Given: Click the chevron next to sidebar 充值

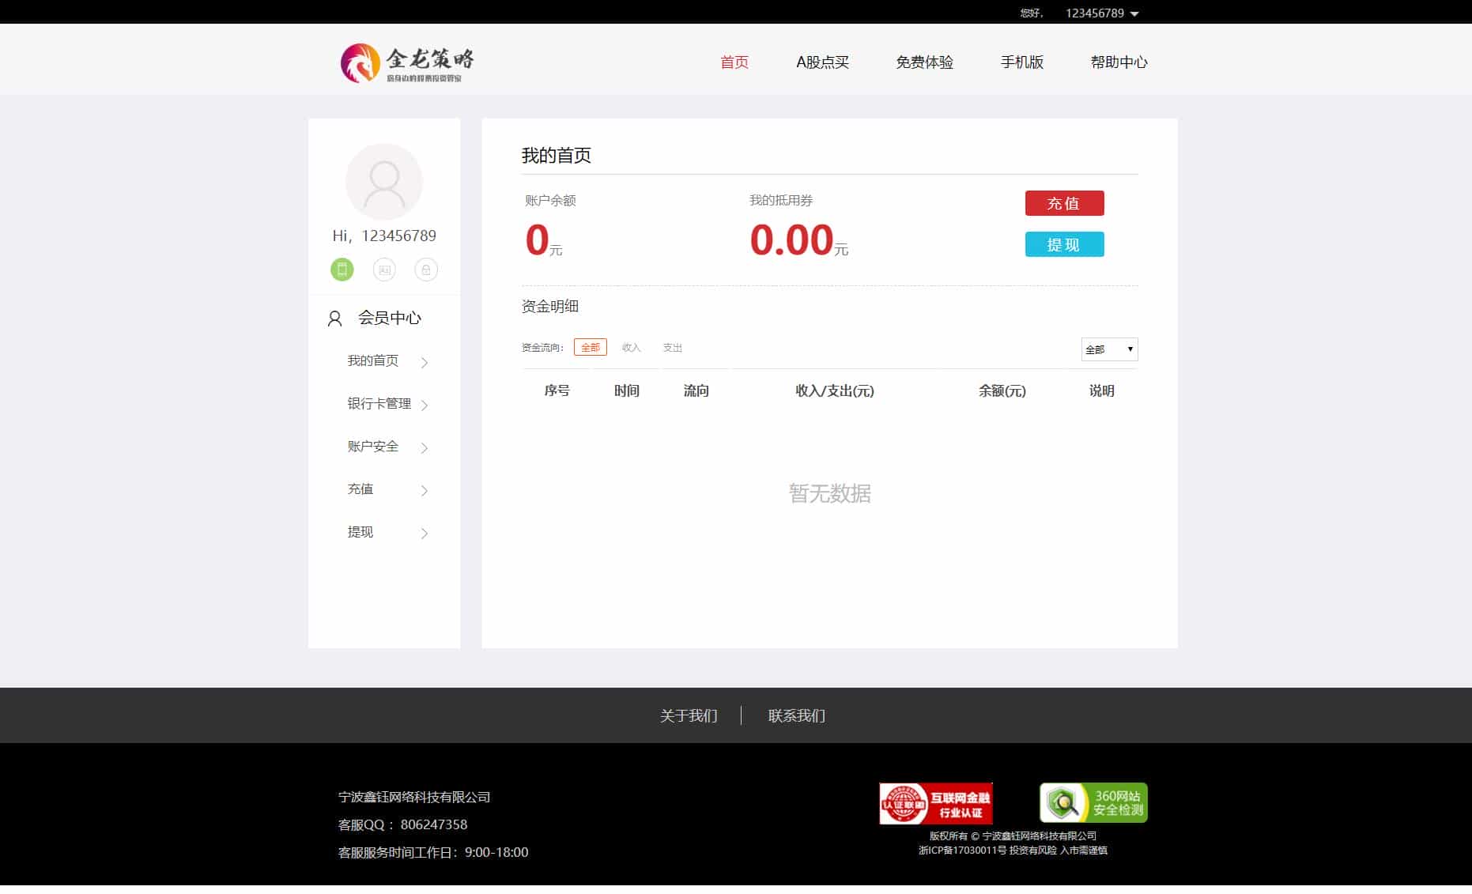Looking at the screenshot, I should coord(425,491).
